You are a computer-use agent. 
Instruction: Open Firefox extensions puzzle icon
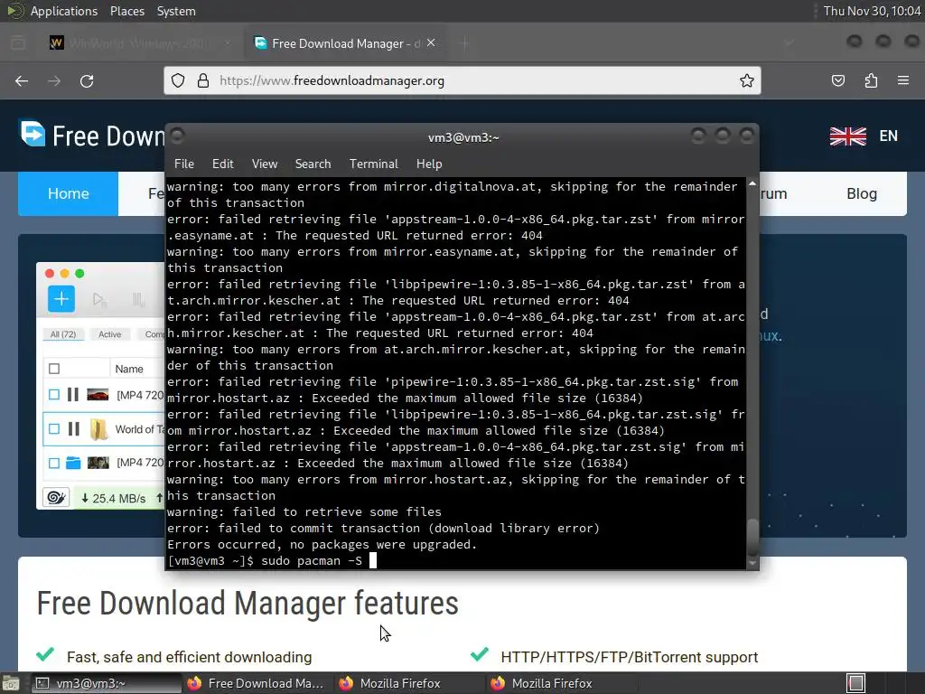[871, 80]
